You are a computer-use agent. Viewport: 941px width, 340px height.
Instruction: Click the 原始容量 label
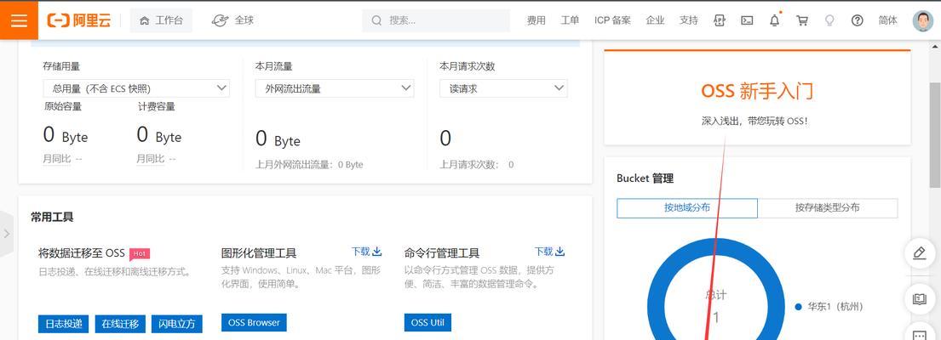coord(62,106)
